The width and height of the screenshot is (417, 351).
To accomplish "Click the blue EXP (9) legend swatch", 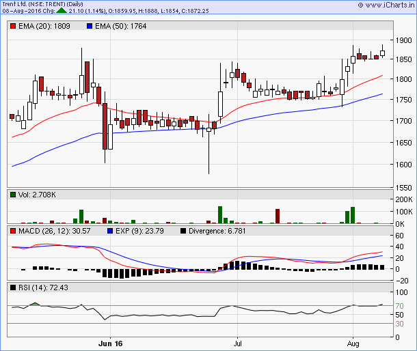I will (x=110, y=231).
